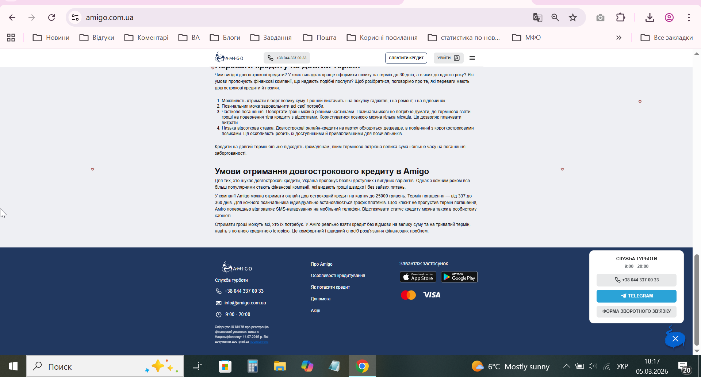Open the МФО bookmark folder
The height and width of the screenshot is (377, 701).
(526, 38)
